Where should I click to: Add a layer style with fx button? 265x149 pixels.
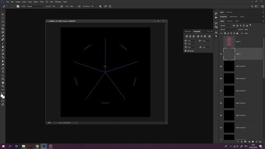242,142
